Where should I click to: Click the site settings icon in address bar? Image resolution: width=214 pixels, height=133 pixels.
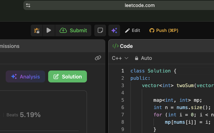tap(28, 5)
